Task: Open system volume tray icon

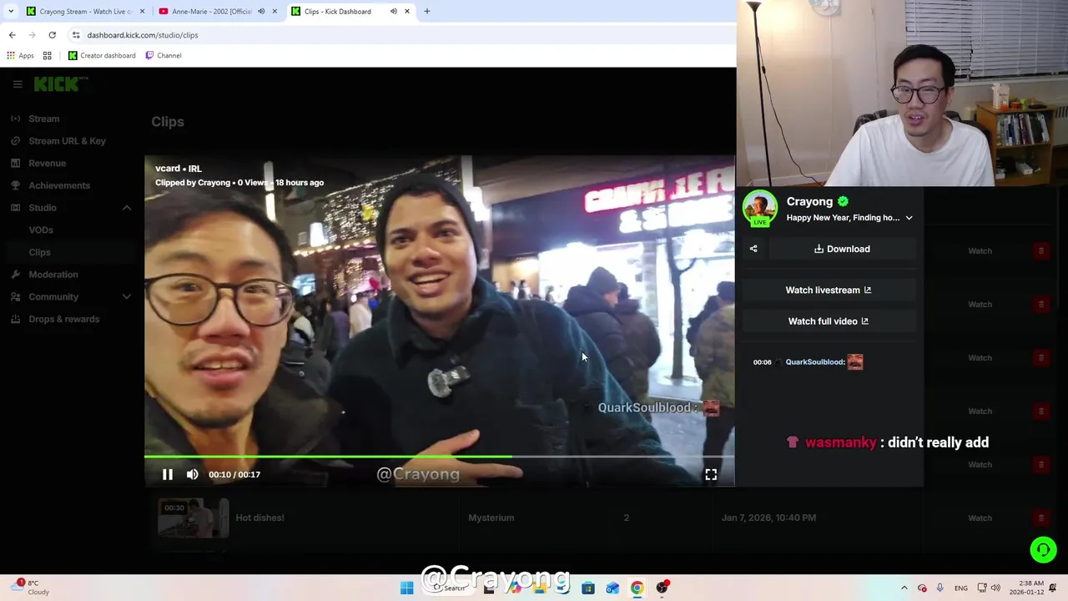Action: [x=995, y=588]
